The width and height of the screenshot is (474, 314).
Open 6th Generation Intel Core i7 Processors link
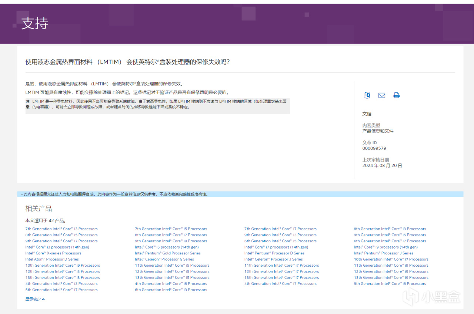click(390, 241)
